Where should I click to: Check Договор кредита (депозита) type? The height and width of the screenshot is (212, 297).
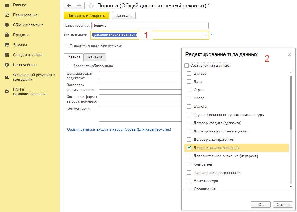click(x=189, y=123)
